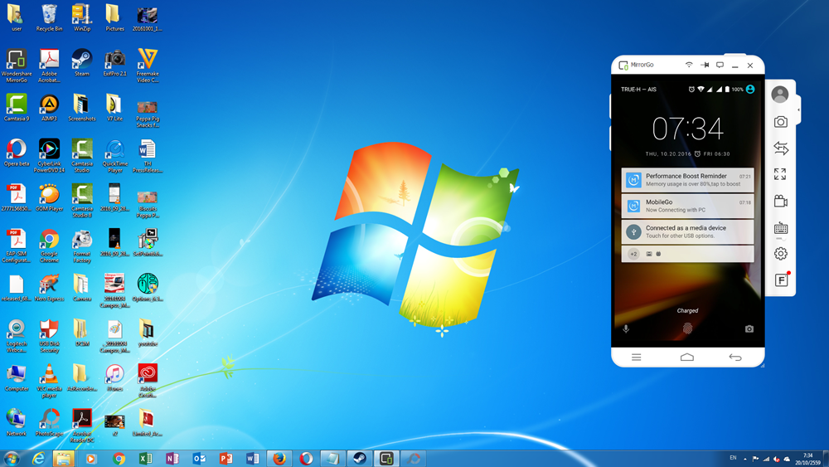Select the Computer desktop icon
This screenshot has height=467, width=829.
coord(17,377)
